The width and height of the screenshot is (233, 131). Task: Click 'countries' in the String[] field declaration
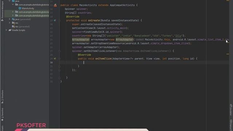tap(84, 13)
